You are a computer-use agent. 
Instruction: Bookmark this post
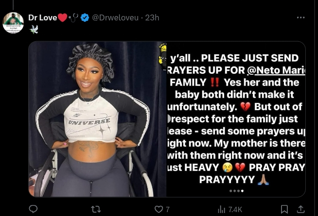coord(284,209)
